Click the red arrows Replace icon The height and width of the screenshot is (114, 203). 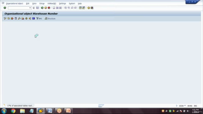point(12,18)
